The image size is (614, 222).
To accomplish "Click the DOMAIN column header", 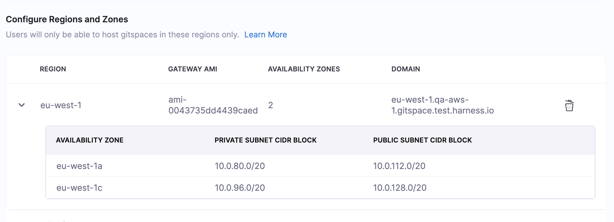I will (x=405, y=69).
